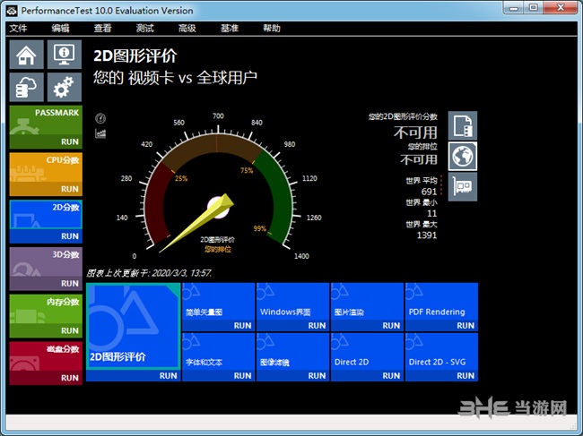The width and height of the screenshot is (583, 436).
Task: Select the 2D分数 sidebar tile
Action: coord(46,215)
